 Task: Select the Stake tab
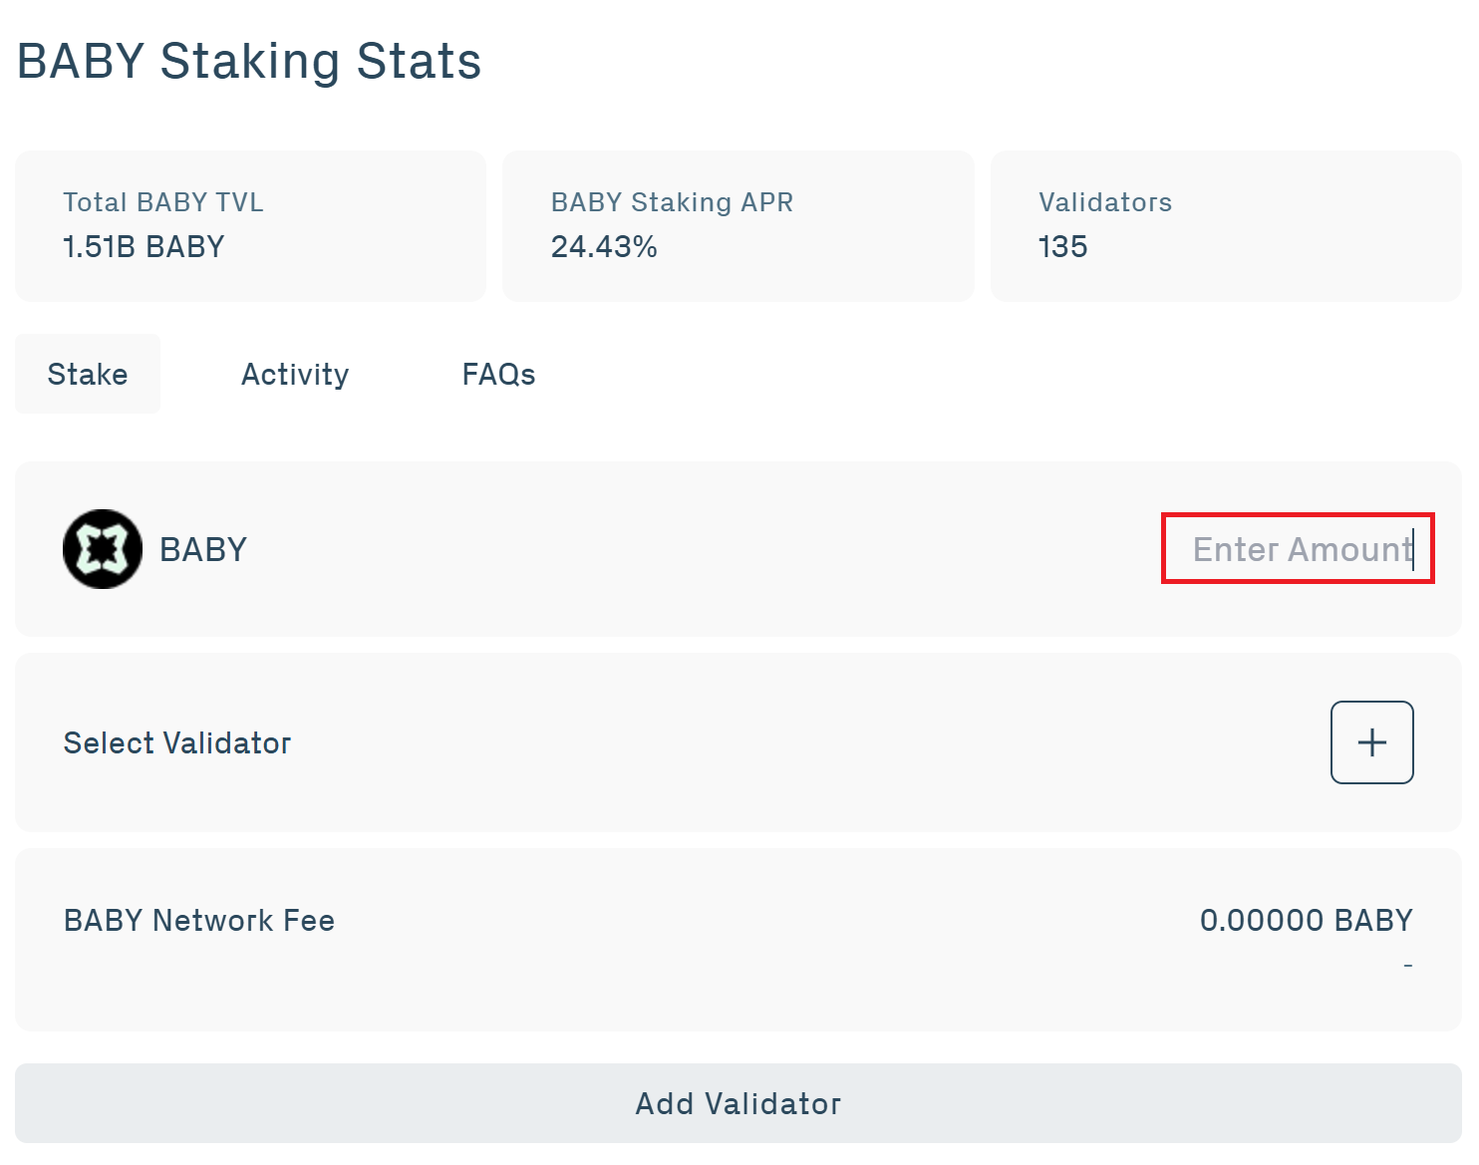point(88,374)
